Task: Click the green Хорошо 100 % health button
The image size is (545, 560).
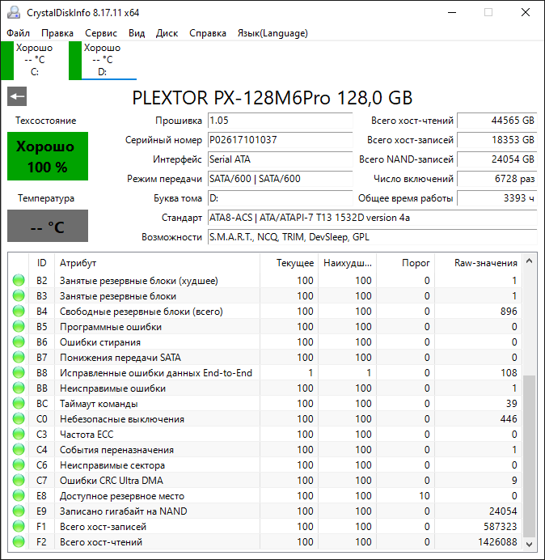Action: click(48, 156)
